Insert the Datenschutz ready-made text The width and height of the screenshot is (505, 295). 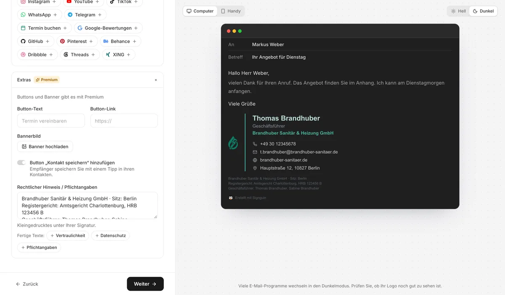pyautogui.click(x=111, y=236)
